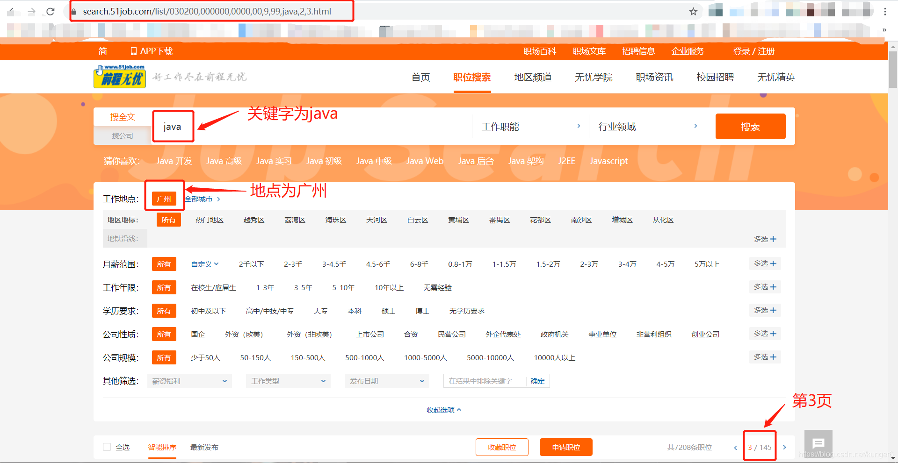898x463 pixels.
Task: Click the 收藏职位 button
Action: [x=502, y=447]
